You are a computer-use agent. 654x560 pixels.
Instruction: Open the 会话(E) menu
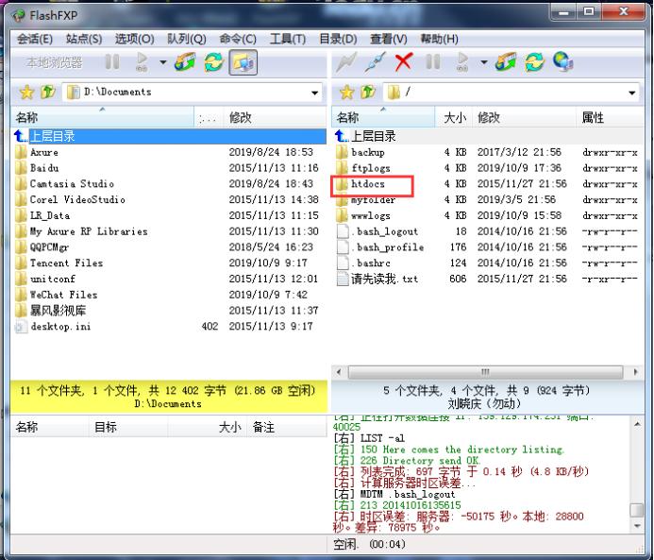pos(35,39)
